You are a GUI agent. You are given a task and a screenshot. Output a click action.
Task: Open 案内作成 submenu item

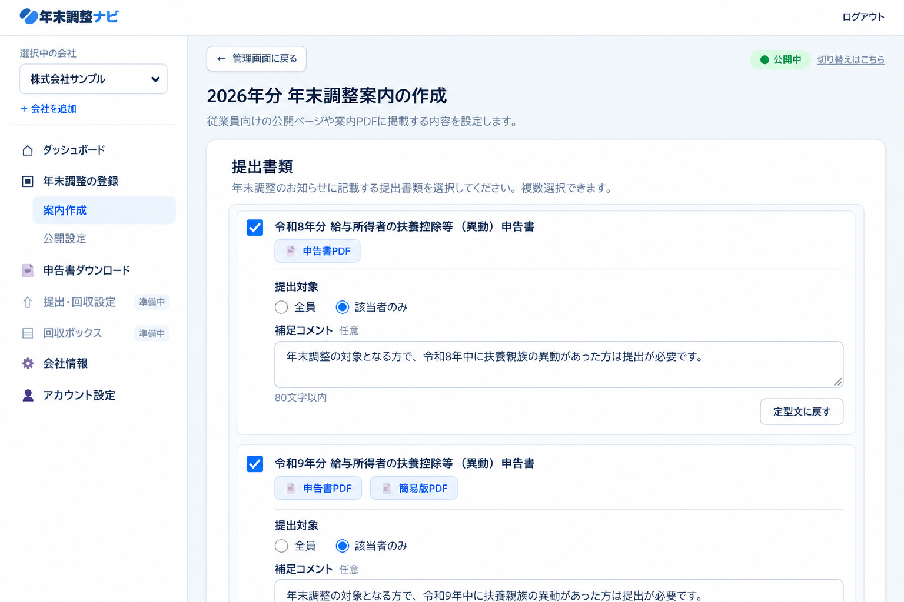tap(104, 210)
